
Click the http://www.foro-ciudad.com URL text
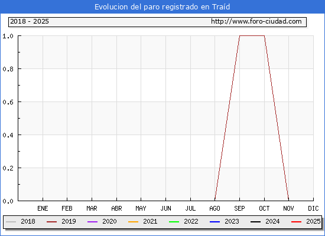256,21
